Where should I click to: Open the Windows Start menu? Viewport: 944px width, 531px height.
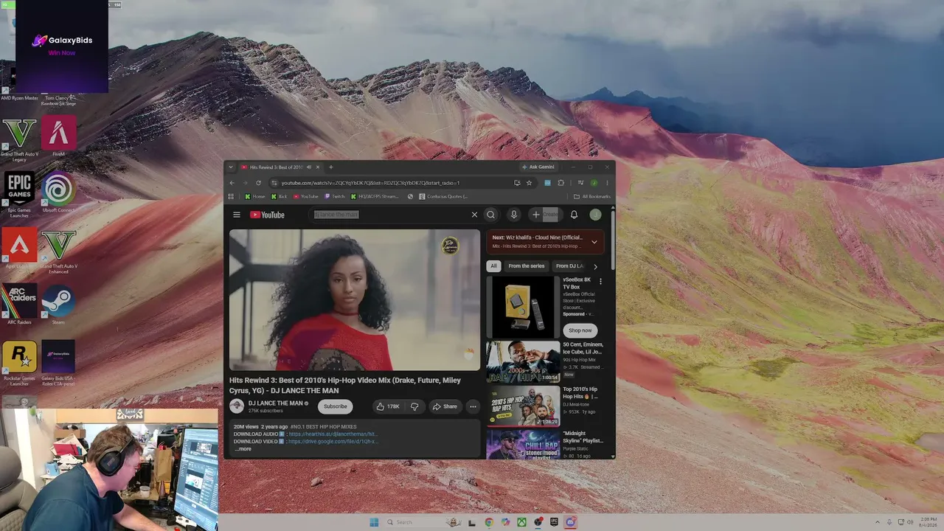pos(374,522)
